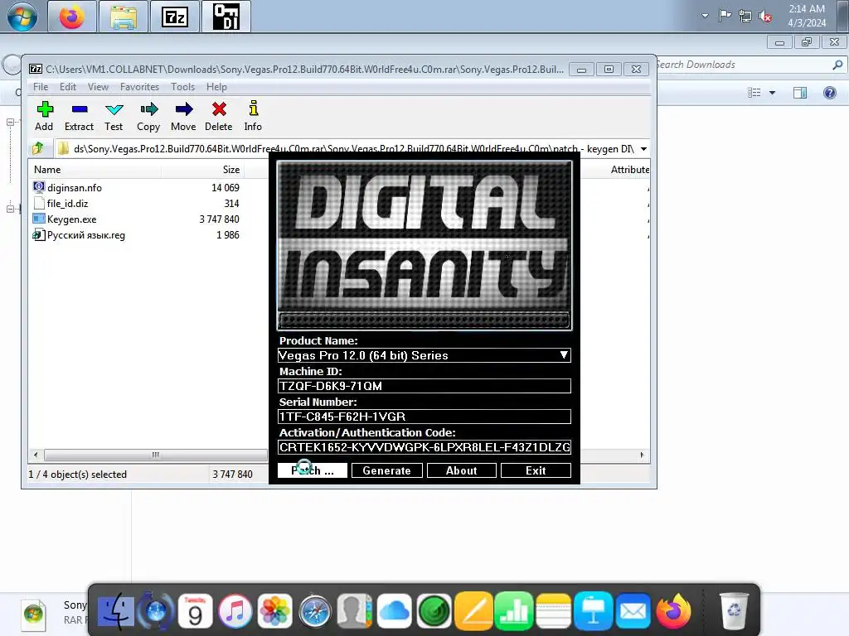The height and width of the screenshot is (636, 849).
Task: Open the Tools menu
Action: pyautogui.click(x=183, y=86)
